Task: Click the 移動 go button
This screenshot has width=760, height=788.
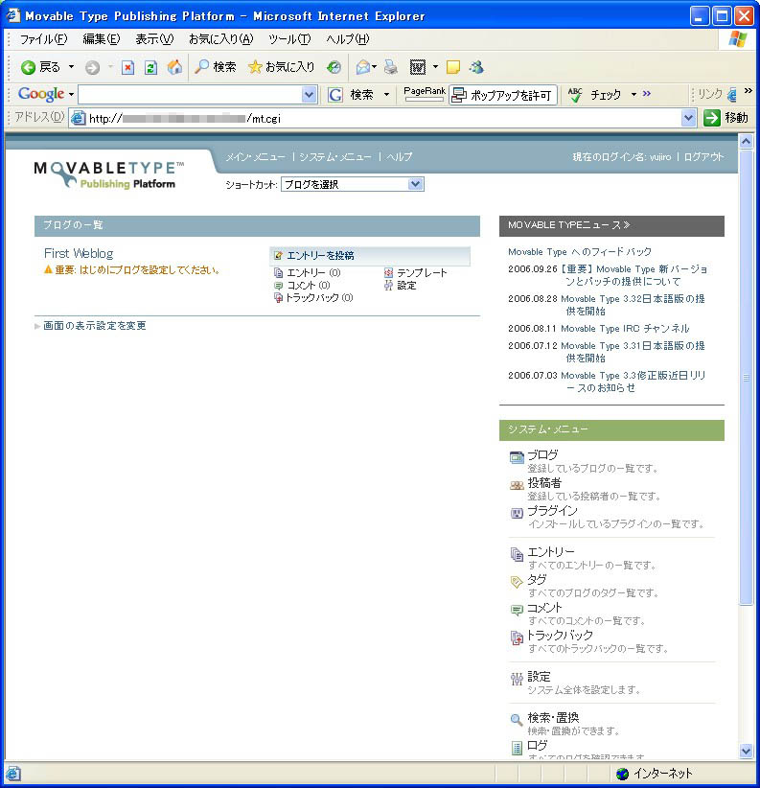Action: coord(725,118)
